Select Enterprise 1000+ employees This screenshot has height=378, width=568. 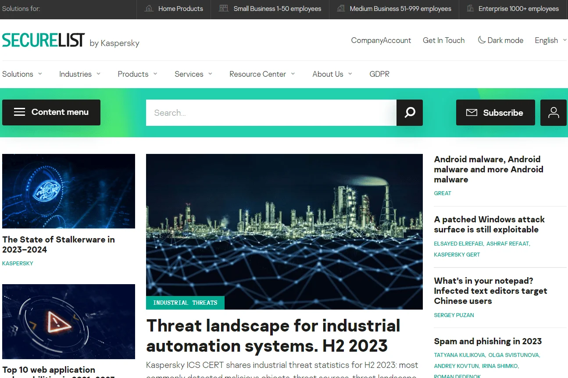coord(513,9)
